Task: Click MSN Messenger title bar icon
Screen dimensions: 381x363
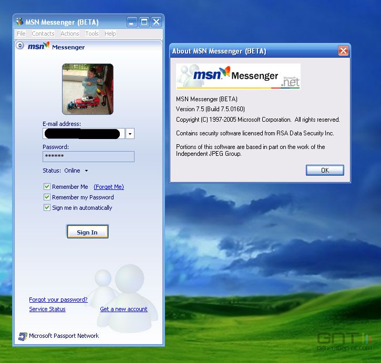Action: [19, 22]
